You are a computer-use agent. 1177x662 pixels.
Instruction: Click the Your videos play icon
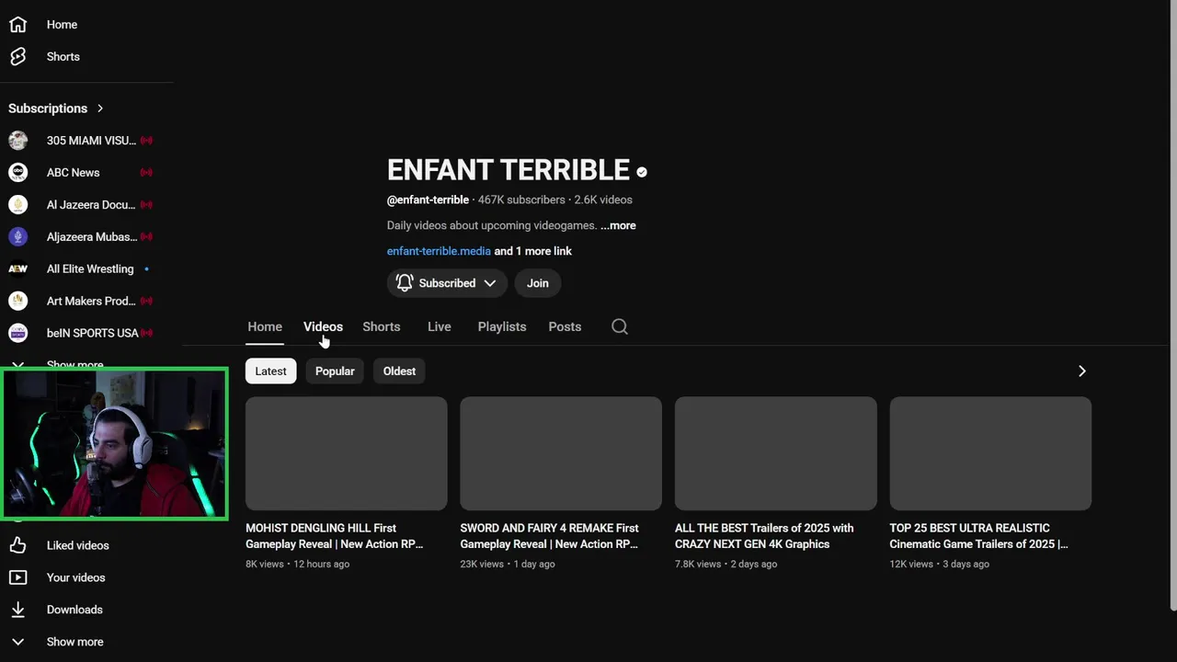17,577
